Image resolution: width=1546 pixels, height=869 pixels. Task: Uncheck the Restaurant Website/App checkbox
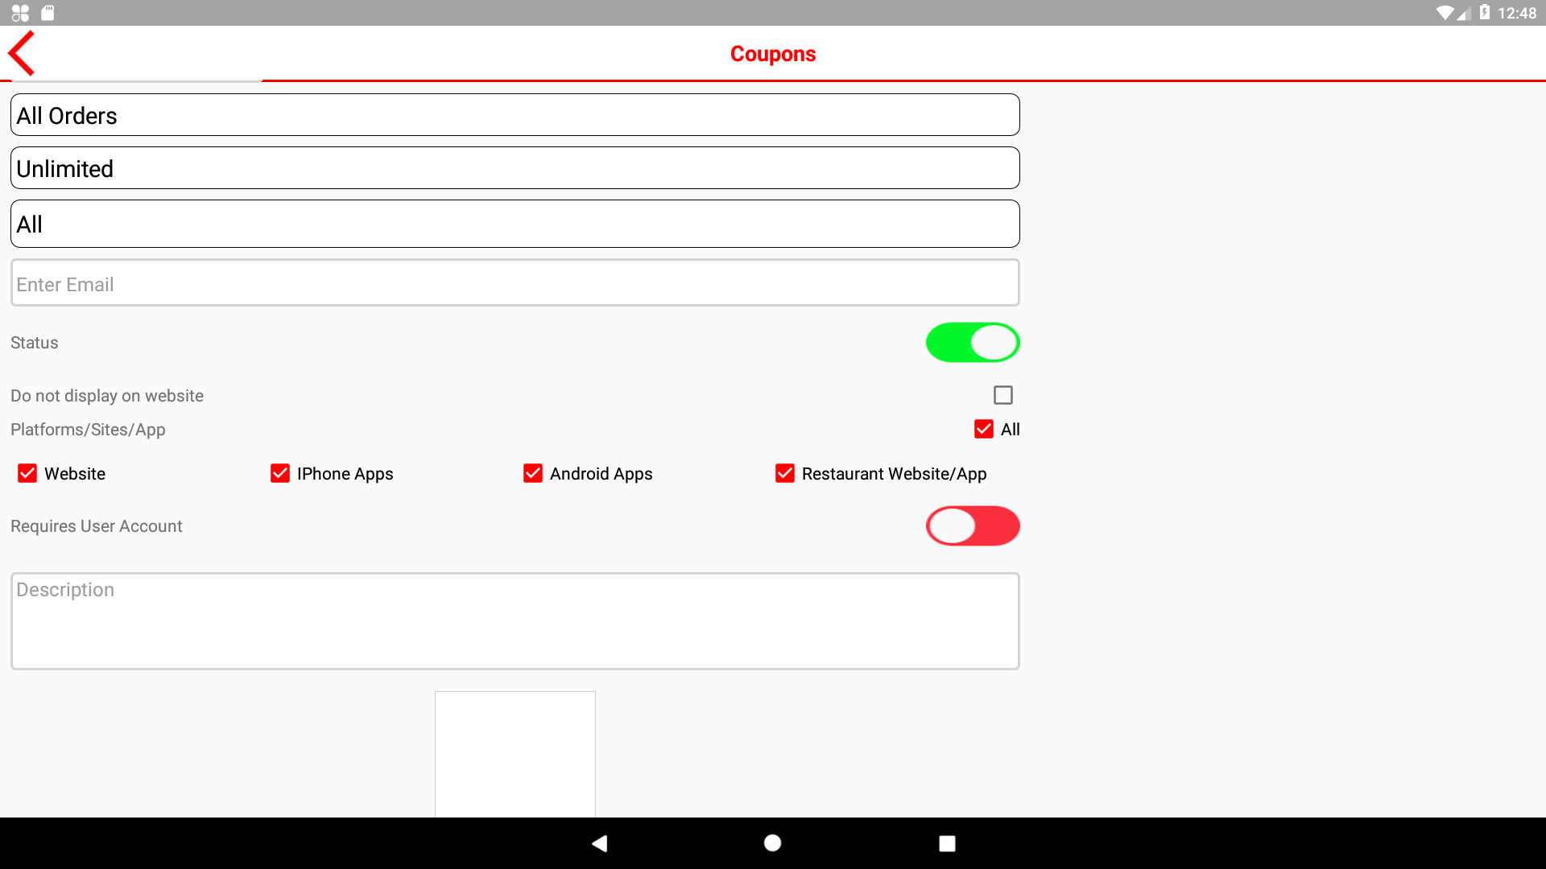coord(785,473)
